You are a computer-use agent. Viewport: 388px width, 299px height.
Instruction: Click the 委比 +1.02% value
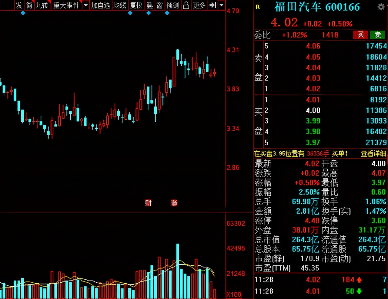[x=294, y=35]
